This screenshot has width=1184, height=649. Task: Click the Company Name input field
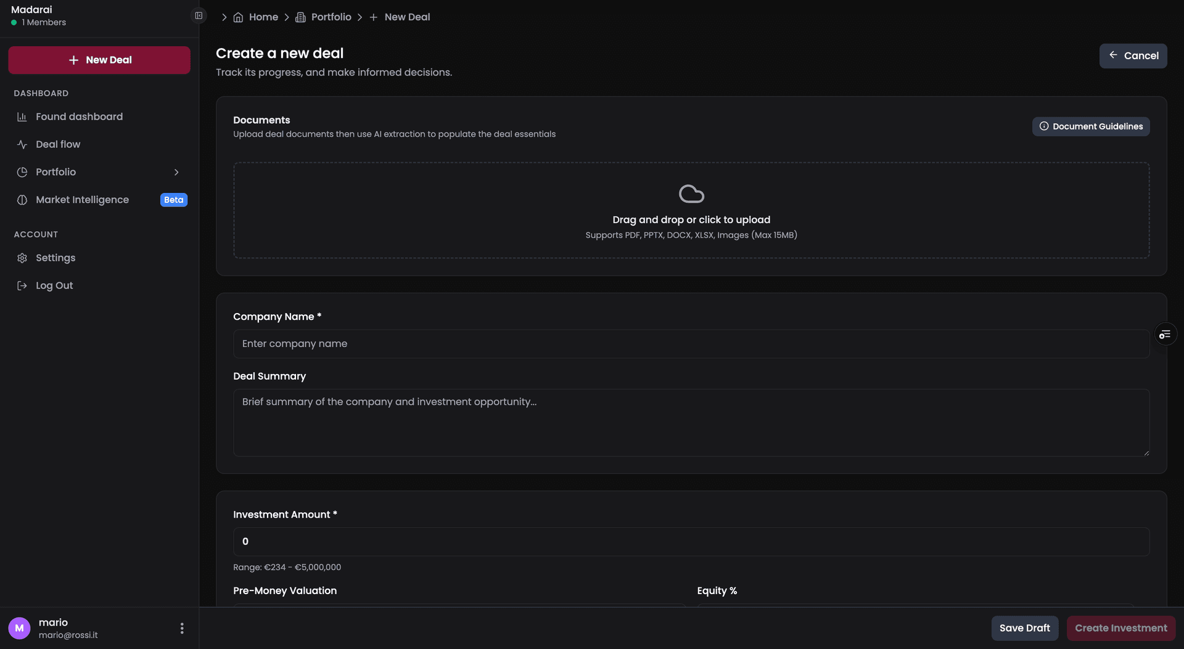691,343
